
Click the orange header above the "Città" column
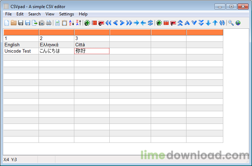(92, 32)
